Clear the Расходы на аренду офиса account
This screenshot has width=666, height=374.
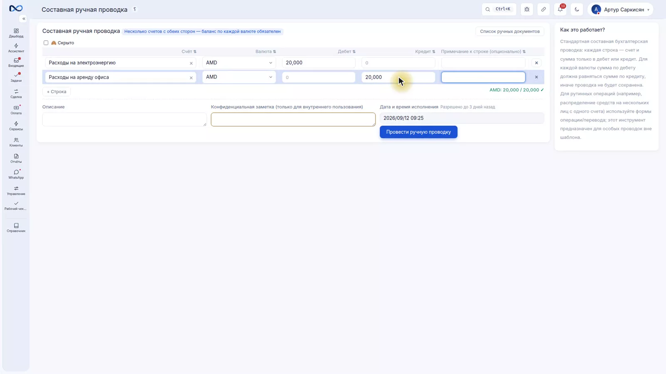191,78
